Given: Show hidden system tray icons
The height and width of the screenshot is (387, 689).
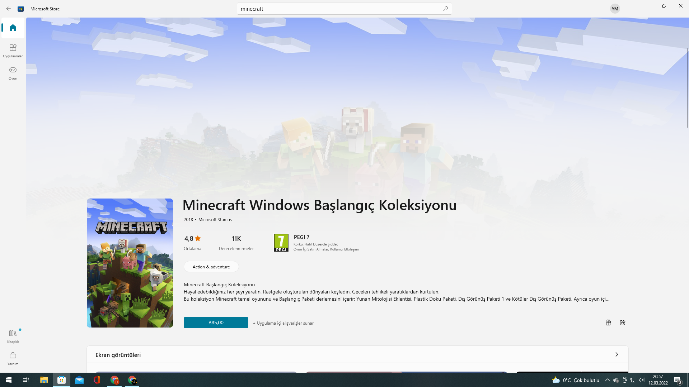Looking at the screenshot, I should click(607, 380).
